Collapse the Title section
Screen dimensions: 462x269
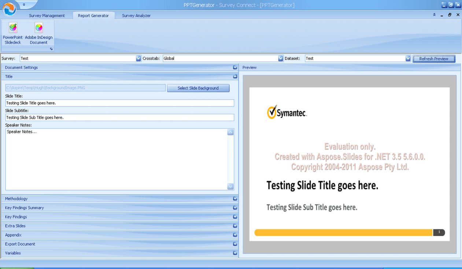click(x=235, y=77)
